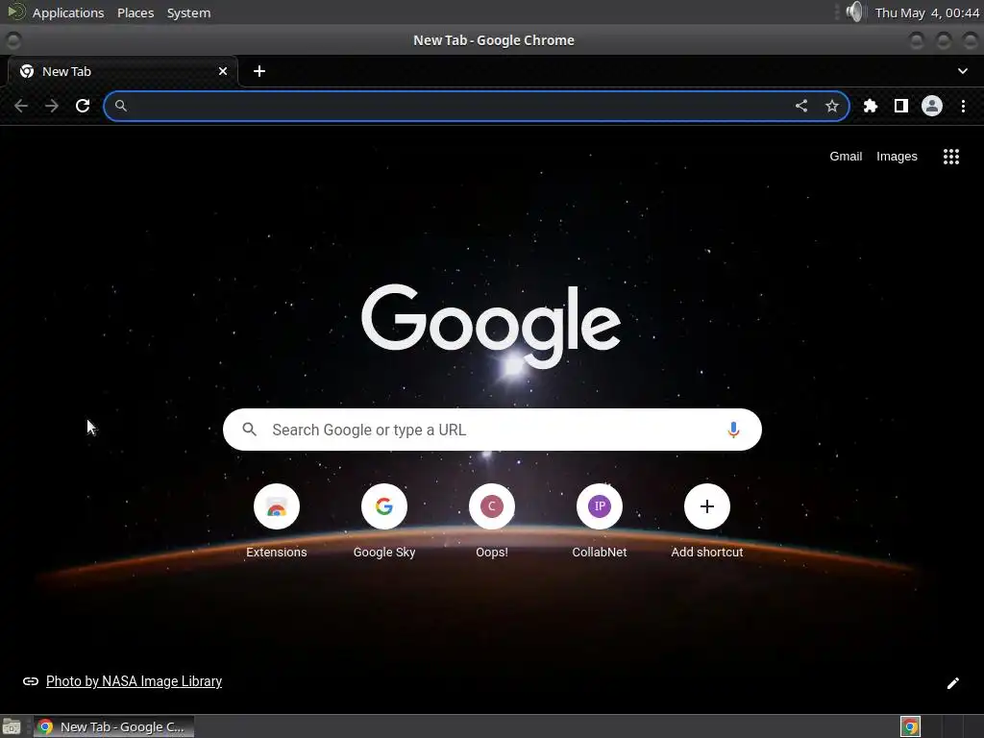Open a new tab with the plus button
This screenshot has height=738, width=984.
(x=259, y=71)
